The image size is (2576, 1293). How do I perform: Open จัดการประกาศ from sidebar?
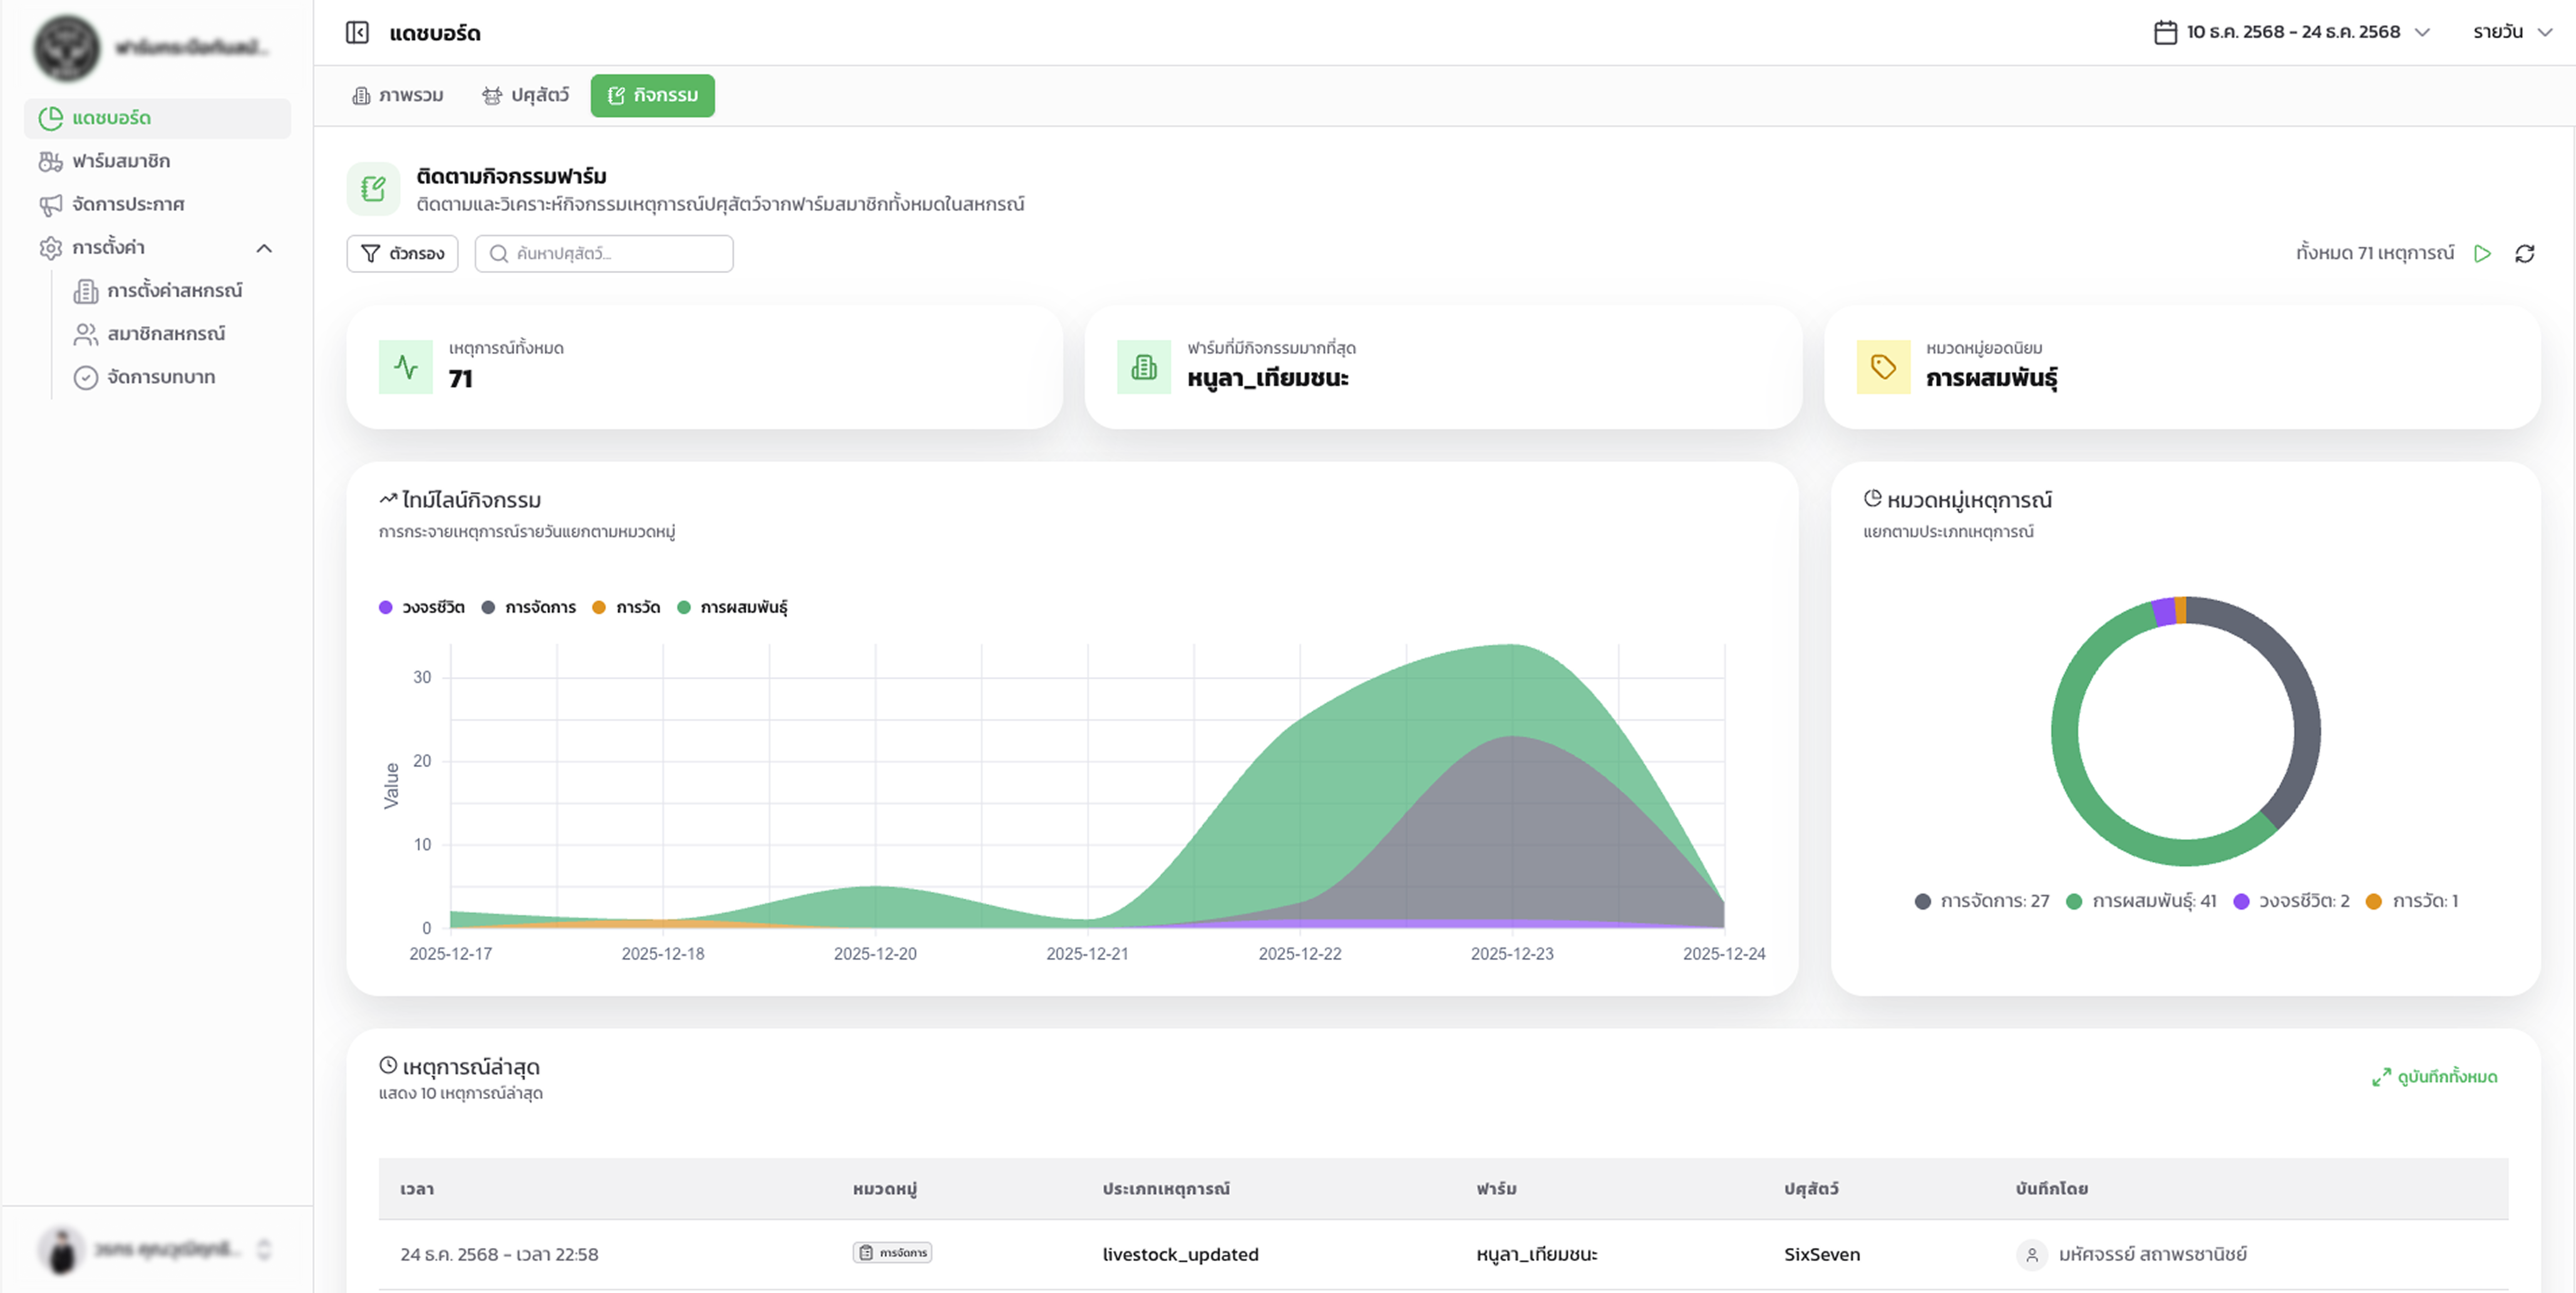(x=128, y=204)
